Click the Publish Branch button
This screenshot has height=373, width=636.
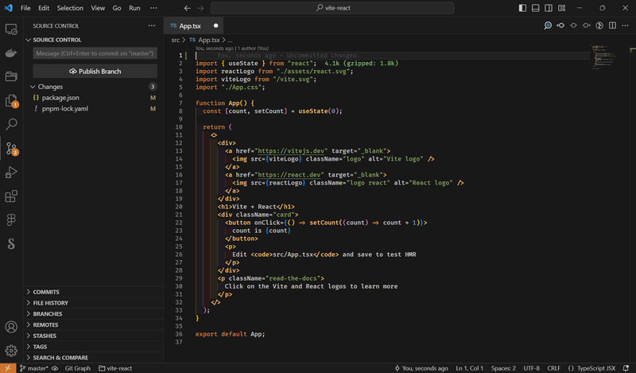[x=95, y=71]
